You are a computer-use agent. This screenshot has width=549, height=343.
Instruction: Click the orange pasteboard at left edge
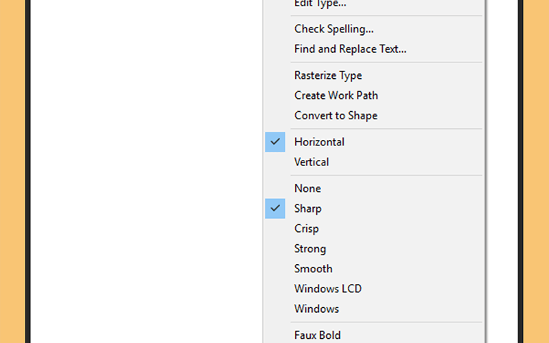tap(12, 171)
